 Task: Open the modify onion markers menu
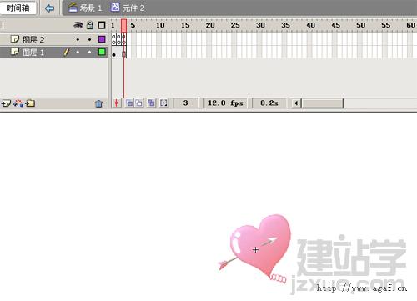pyautogui.click(x=163, y=103)
